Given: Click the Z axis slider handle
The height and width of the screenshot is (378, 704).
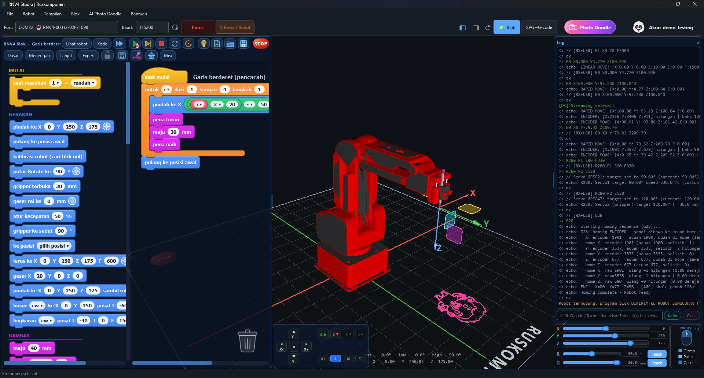Looking at the screenshot, I should click(x=630, y=343).
